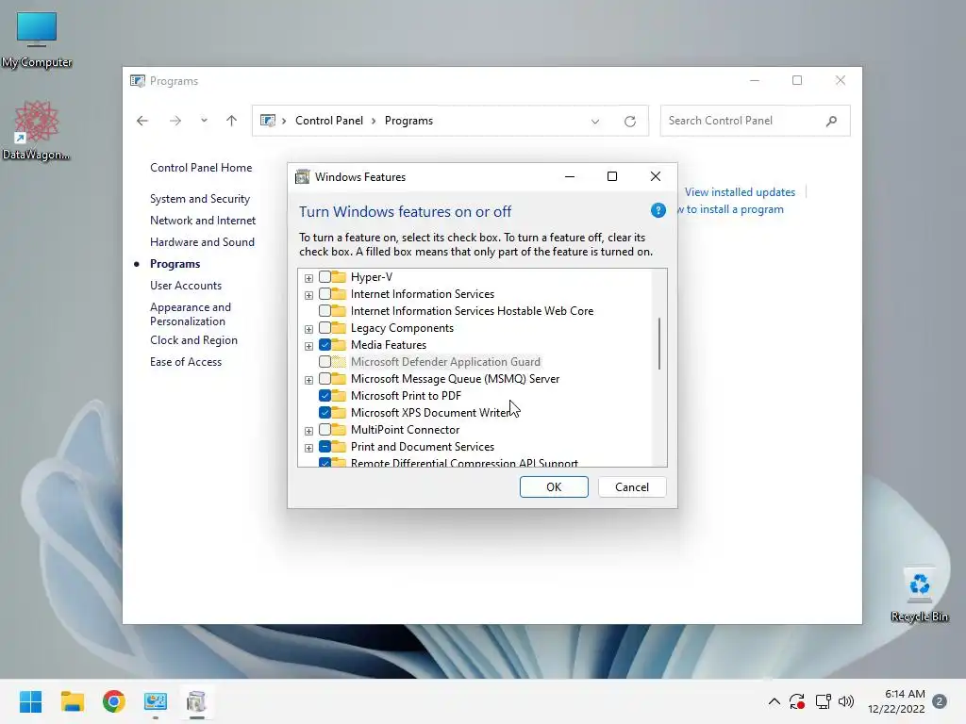Uncheck the Media Features checkbox
Viewport: 966px width, 724px height.
(325, 345)
